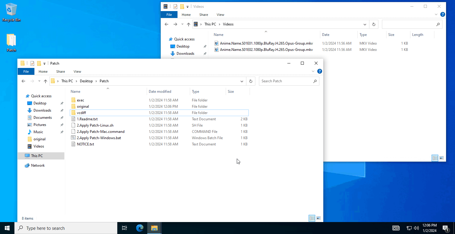Switch to the View tab in Patch window

[x=77, y=72]
